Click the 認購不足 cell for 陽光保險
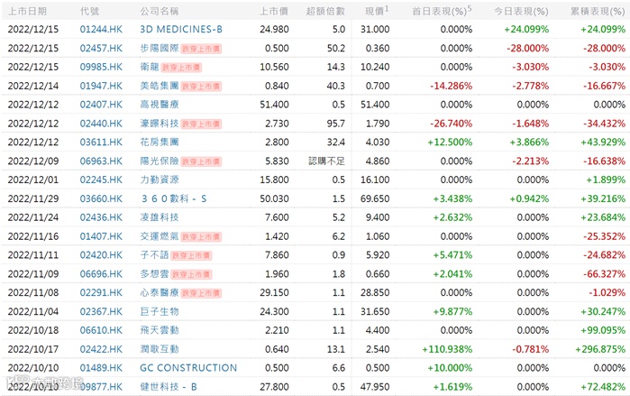Image resolution: width=630 pixels, height=396 pixels. [x=326, y=161]
